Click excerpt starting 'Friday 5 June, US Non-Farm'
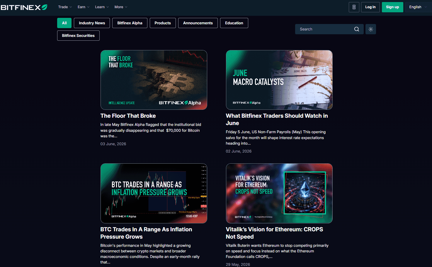 click(x=276, y=138)
